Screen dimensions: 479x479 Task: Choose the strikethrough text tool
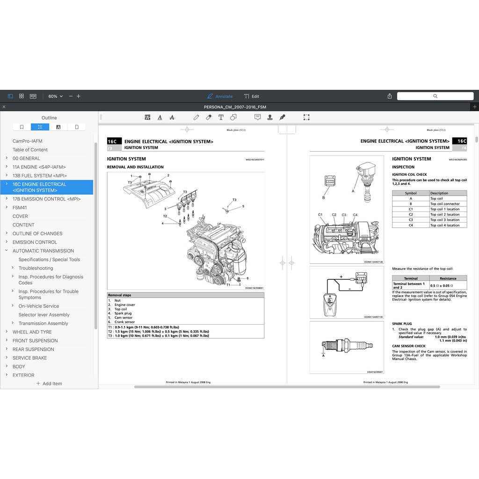click(172, 117)
